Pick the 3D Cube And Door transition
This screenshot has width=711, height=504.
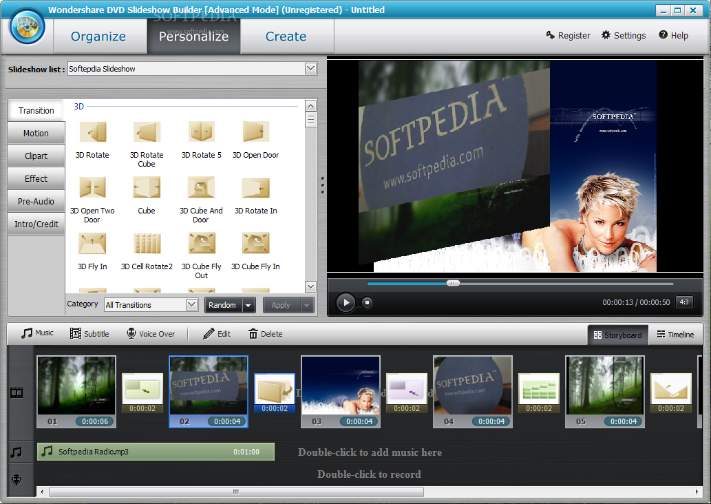click(202, 187)
